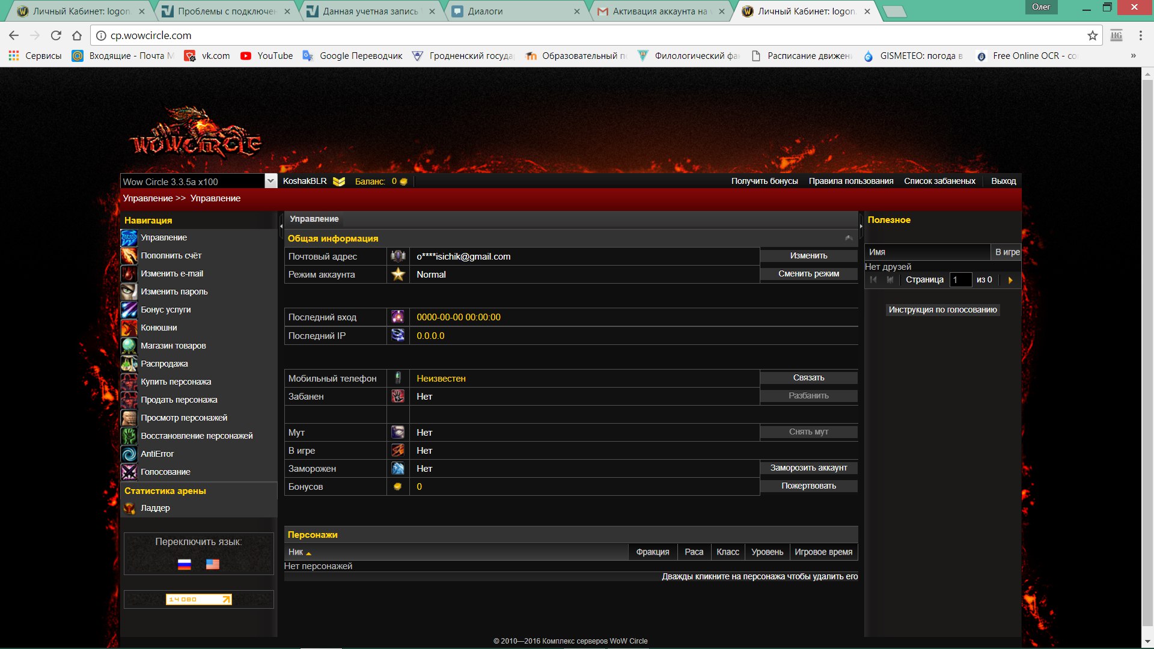Click the AntiError swirl icon
Screen dimensions: 1154x649
[x=129, y=454]
